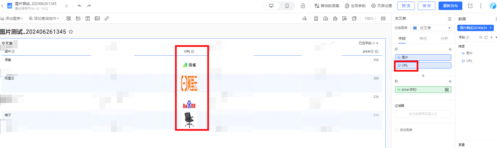The height and width of the screenshot is (148, 497).
Task: Expand the 已选字段(3) selector
Action: 368,43
